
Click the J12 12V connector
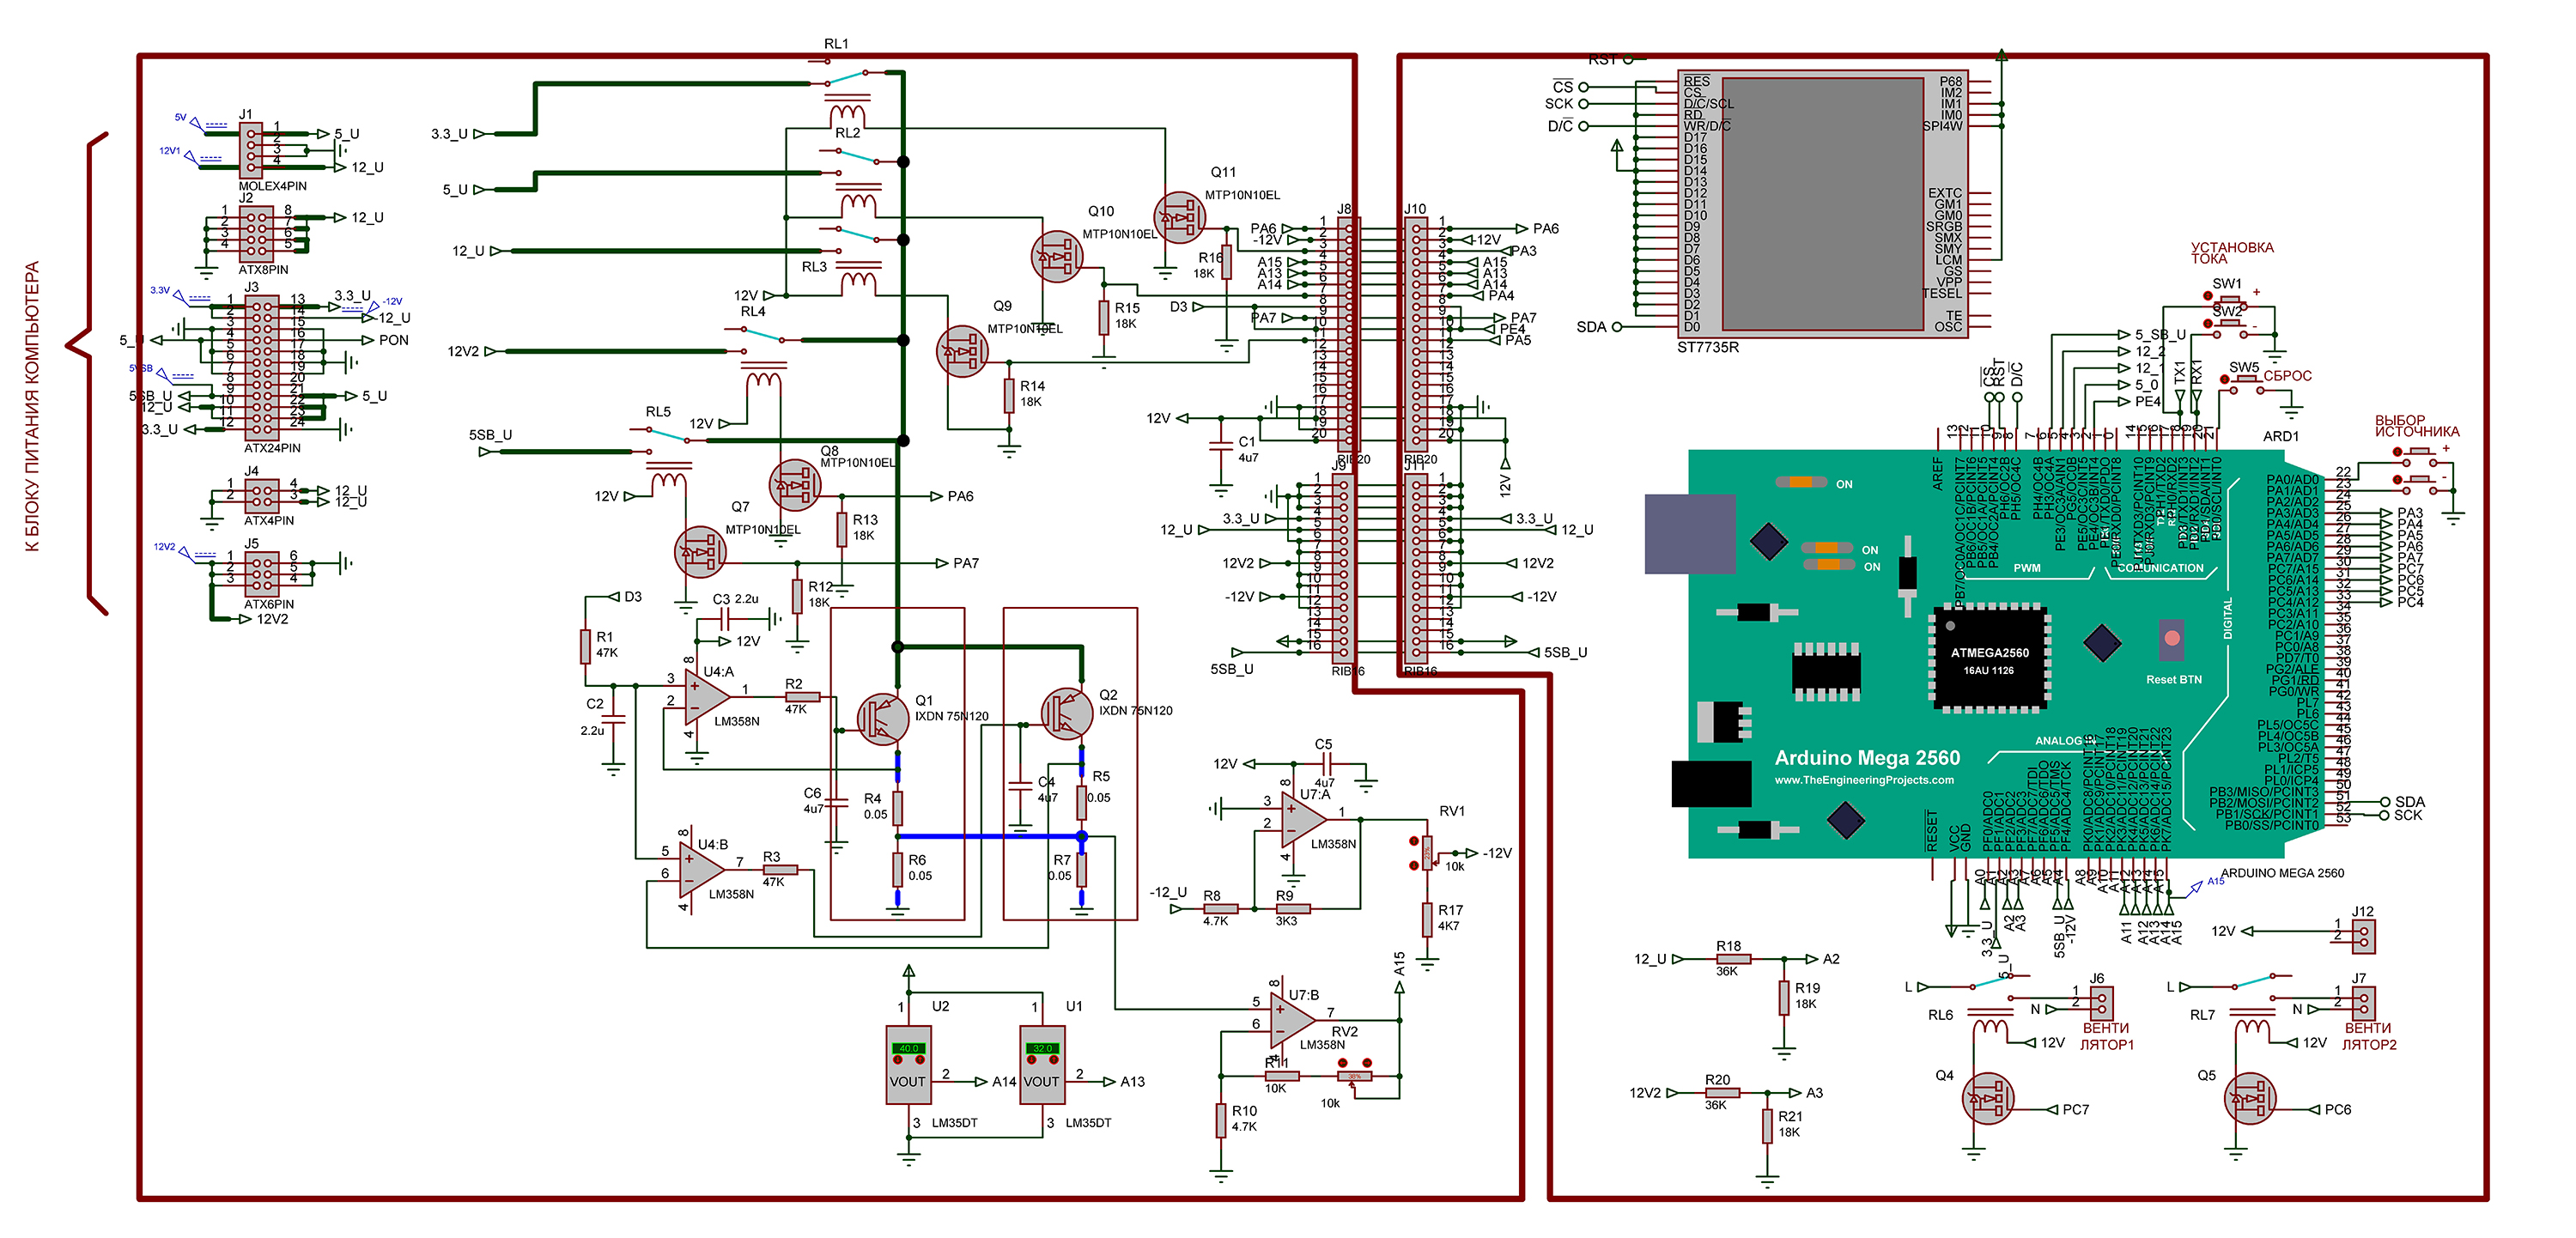pyautogui.click(x=2364, y=936)
